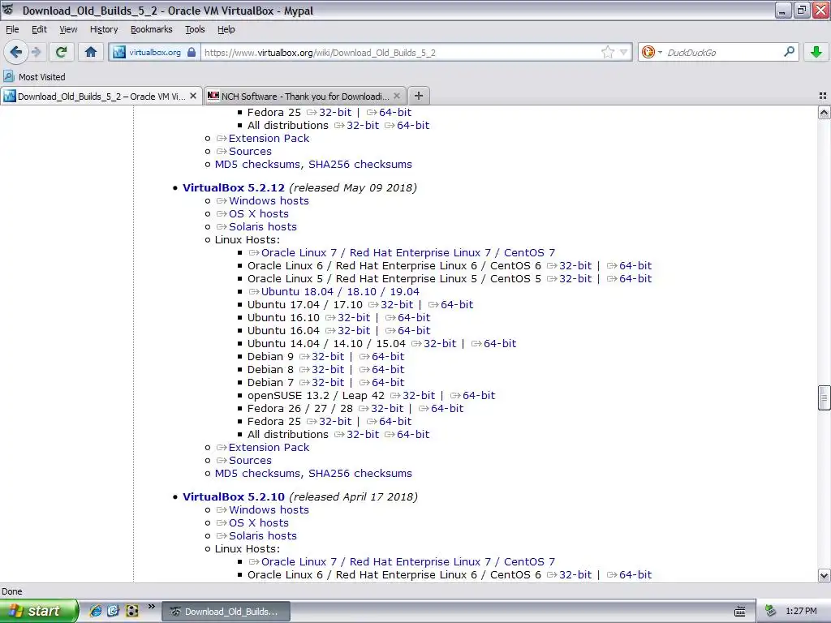
Task: Click the Windows Start button
Action: pyautogui.click(x=38, y=611)
